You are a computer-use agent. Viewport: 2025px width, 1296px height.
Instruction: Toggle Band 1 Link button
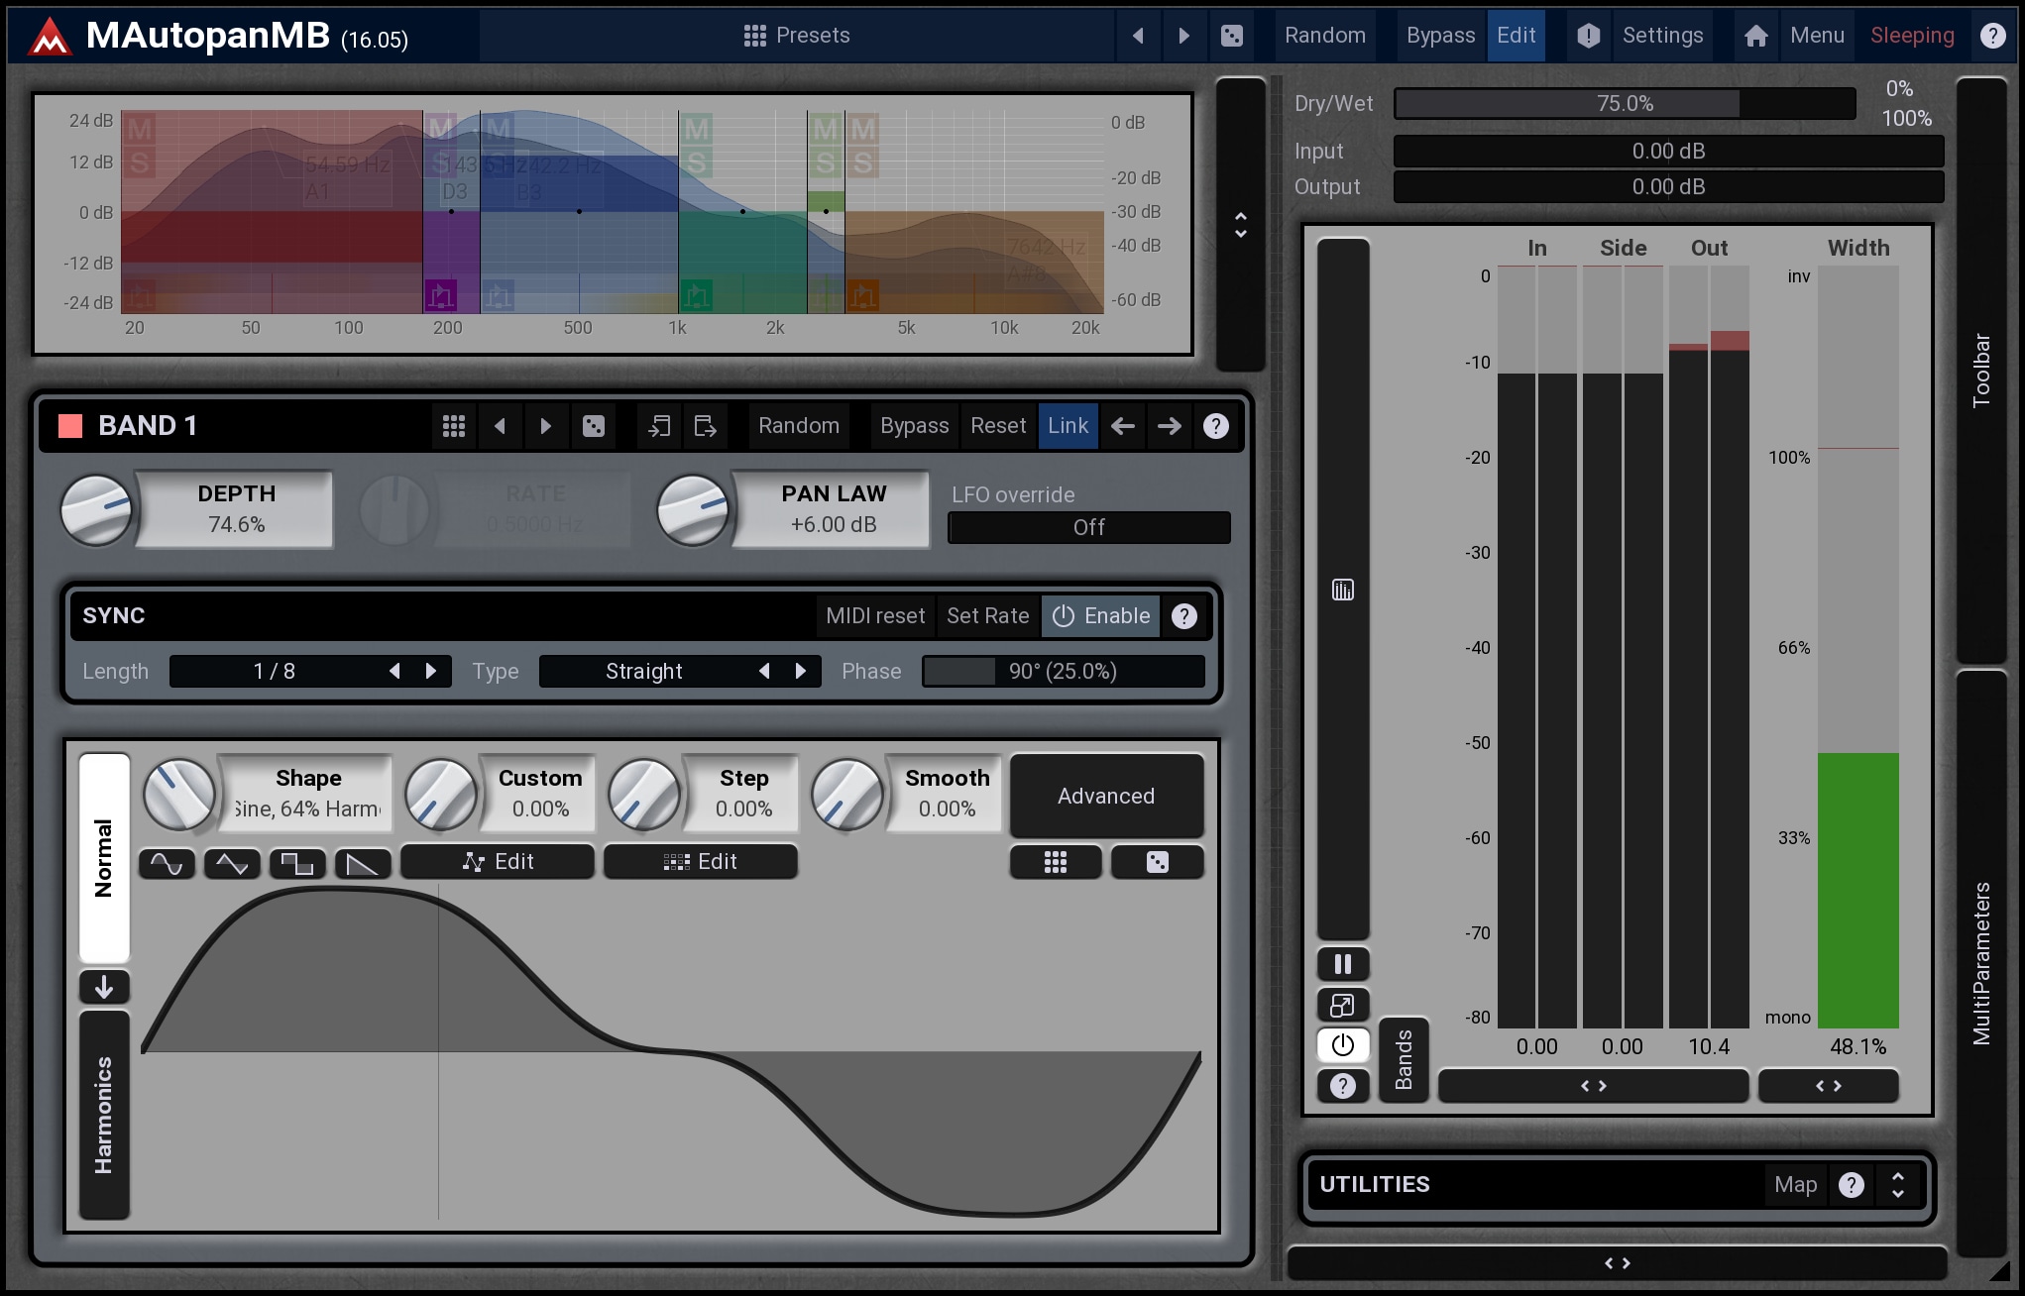coord(1068,426)
